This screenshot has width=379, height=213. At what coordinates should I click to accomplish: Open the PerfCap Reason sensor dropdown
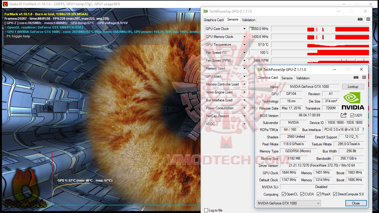(244, 116)
